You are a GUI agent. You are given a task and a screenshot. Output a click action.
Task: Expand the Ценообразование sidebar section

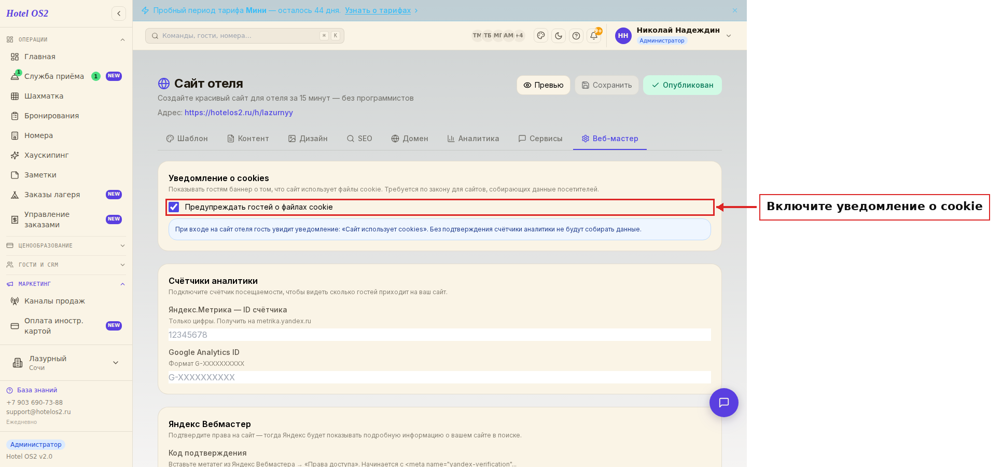click(66, 245)
